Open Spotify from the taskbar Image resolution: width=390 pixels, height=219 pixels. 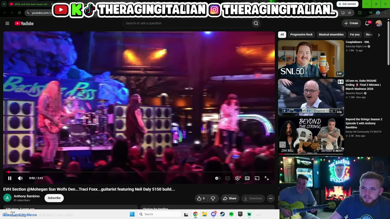[231, 214]
